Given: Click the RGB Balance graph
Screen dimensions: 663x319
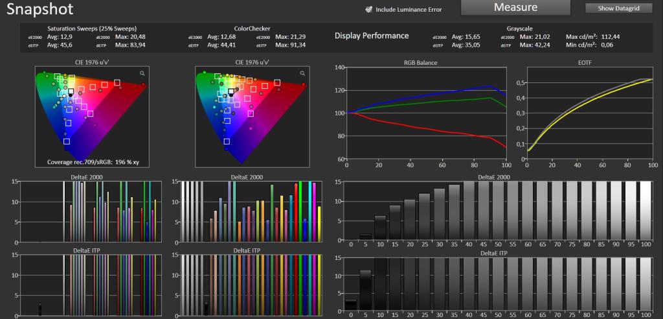Looking at the screenshot, I should point(426,113).
